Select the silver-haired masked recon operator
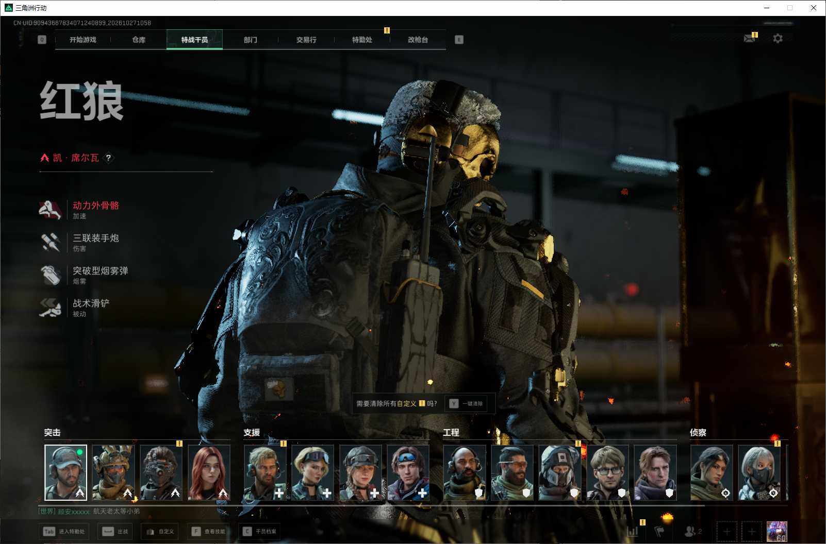Image resolution: width=826 pixels, height=544 pixels. coord(759,472)
